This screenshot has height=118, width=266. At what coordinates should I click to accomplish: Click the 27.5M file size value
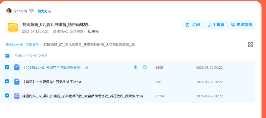(x=160, y=96)
